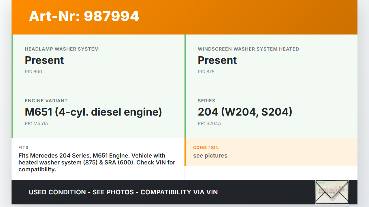Select the Series label
This screenshot has height=207, width=369.
point(206,101)
